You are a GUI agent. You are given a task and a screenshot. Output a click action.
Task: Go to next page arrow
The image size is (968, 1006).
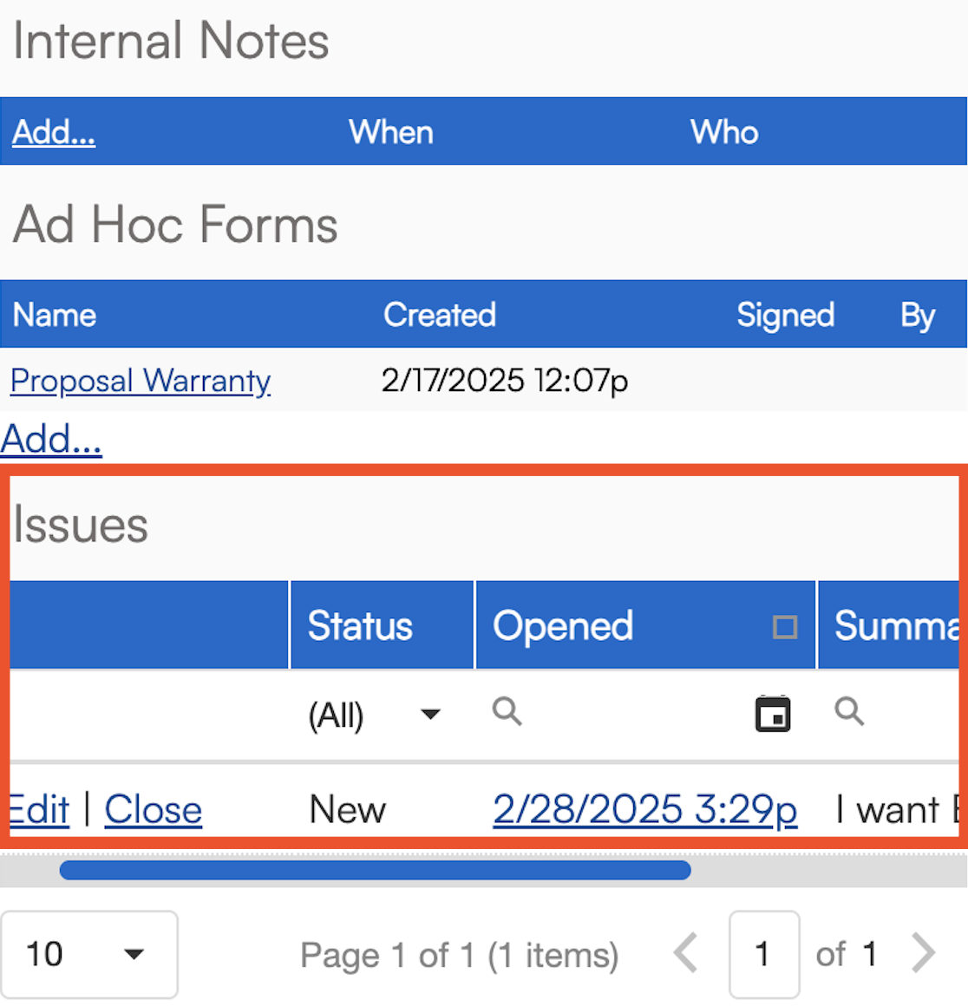click(924, 953)
